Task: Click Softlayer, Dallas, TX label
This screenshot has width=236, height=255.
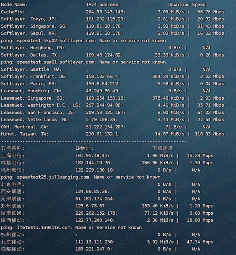Action: coord(30,55)
